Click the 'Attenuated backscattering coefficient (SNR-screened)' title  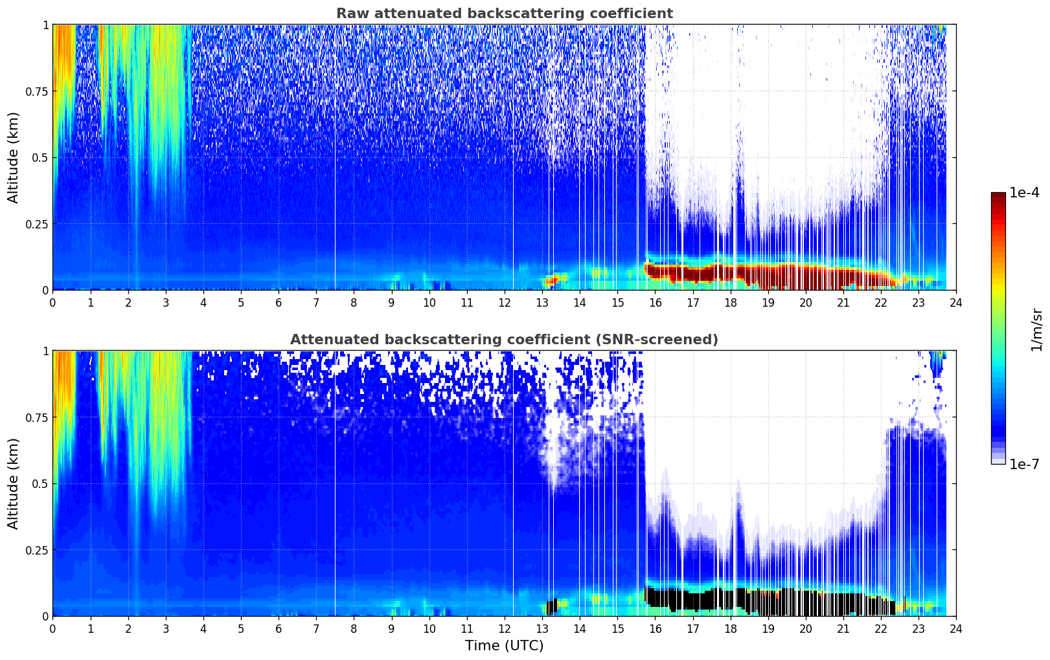tap(504, 340)
